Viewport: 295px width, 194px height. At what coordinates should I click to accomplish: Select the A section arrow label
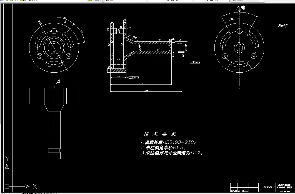pyautogui.click(x=58, y=82)
